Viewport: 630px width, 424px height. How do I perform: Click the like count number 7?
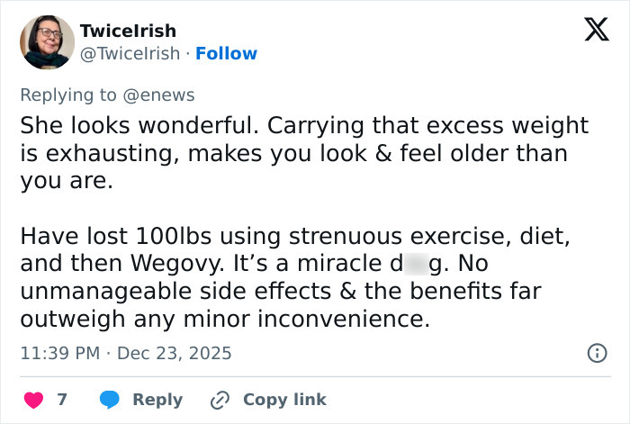tap(62, 399)
